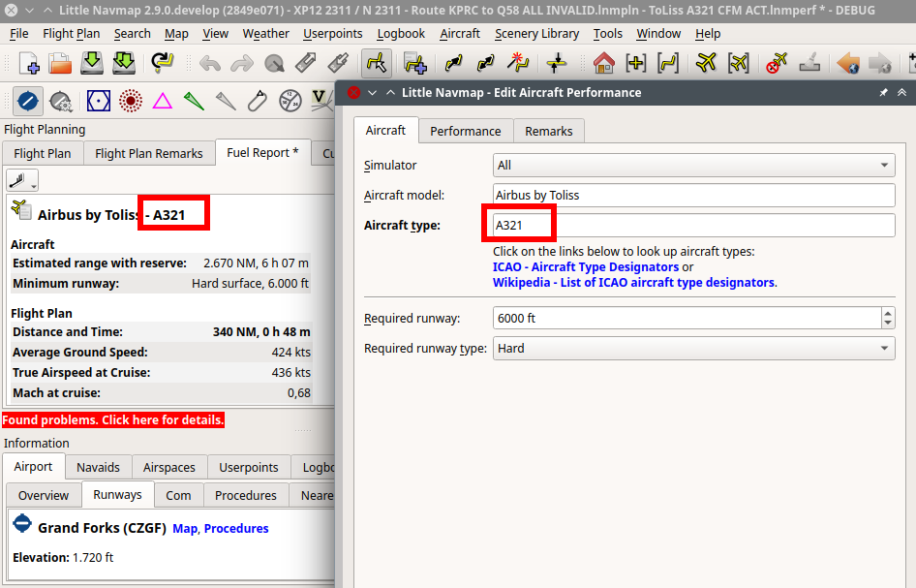
Task: Shade dialog with double up chevron
Action: (x=902, y=92)
